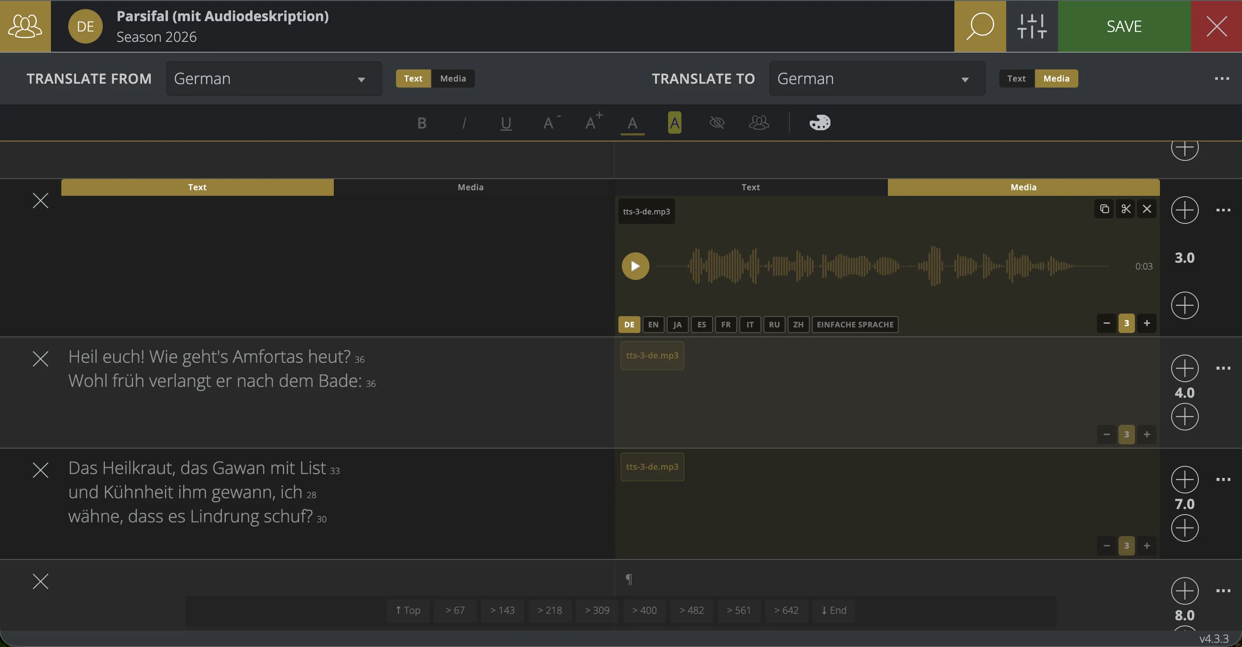Increase the active row's counter with plus
The height and width of the screenshot is (647, 1242).
(x=1147, y=323)
